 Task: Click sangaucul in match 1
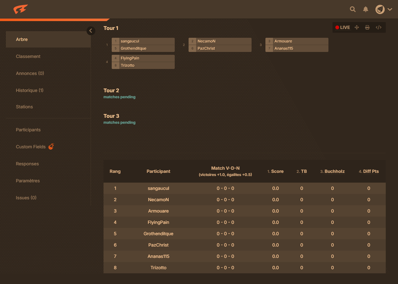coord(130,41)
